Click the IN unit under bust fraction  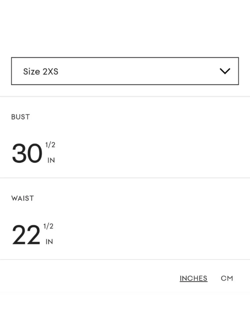pos(51,160)
